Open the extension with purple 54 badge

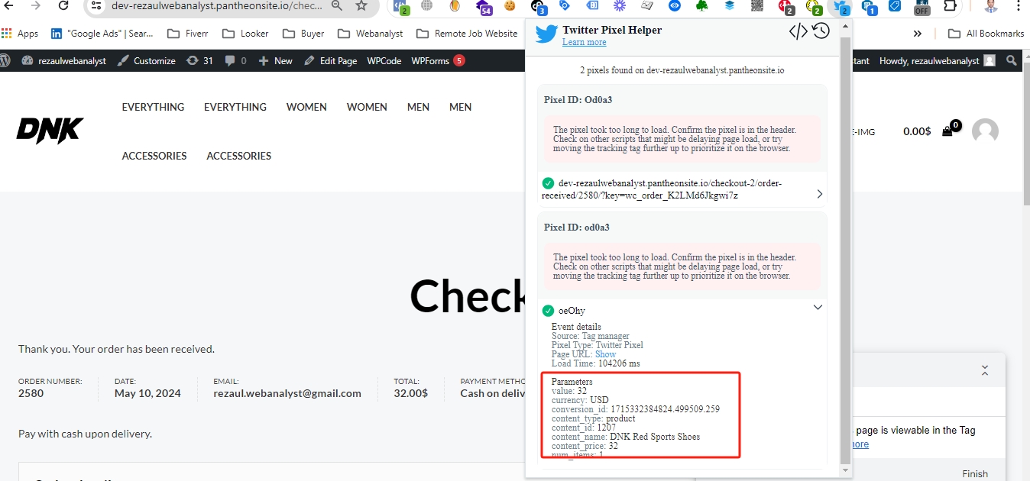[x=483, y=8]
